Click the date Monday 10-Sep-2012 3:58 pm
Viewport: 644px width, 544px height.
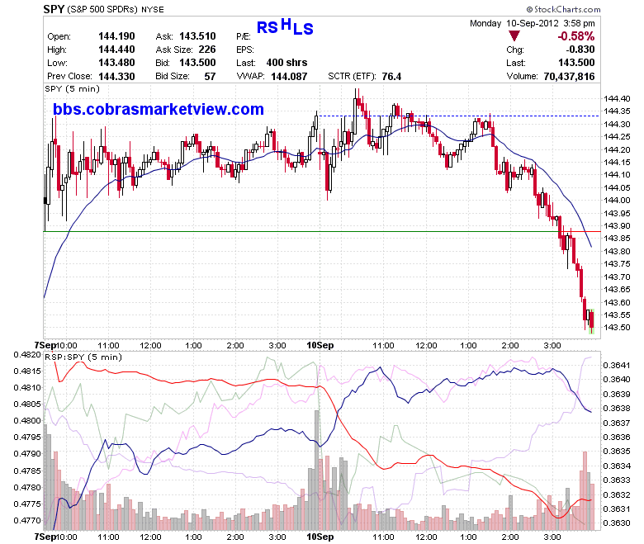point(533,23)
